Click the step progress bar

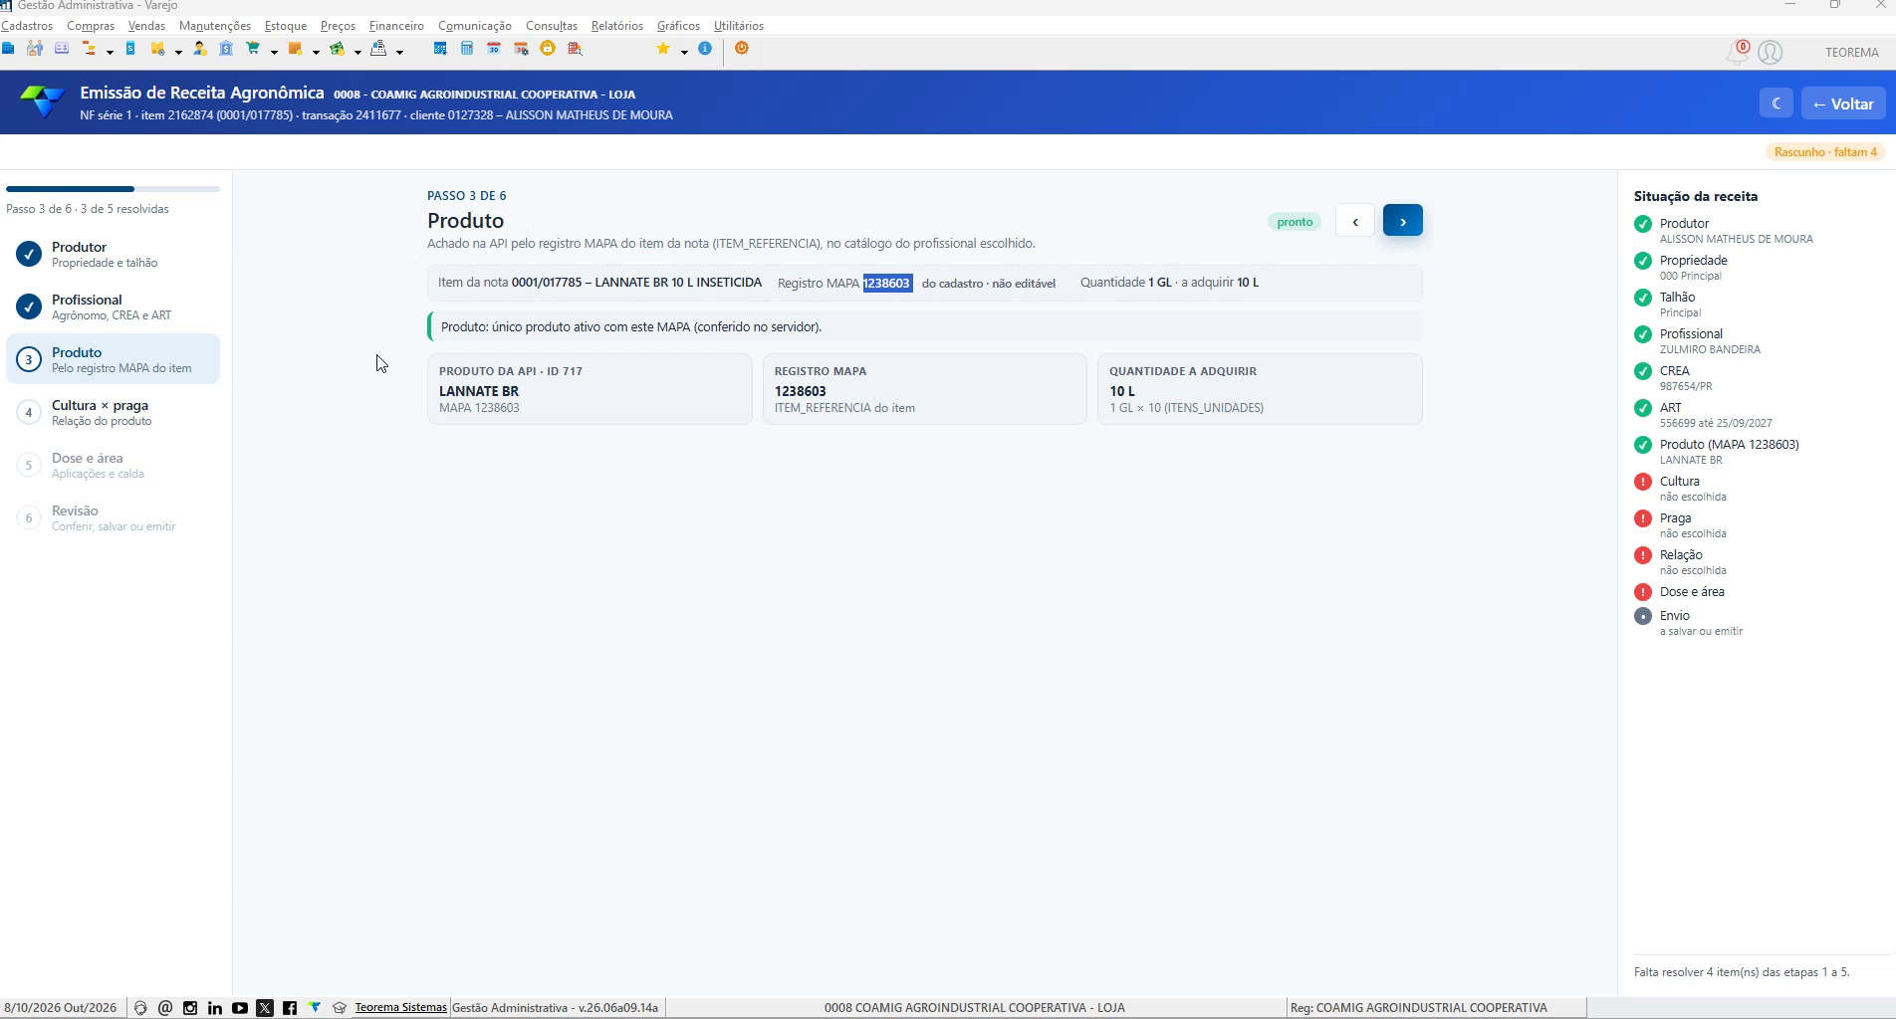(x=113, y=189)
